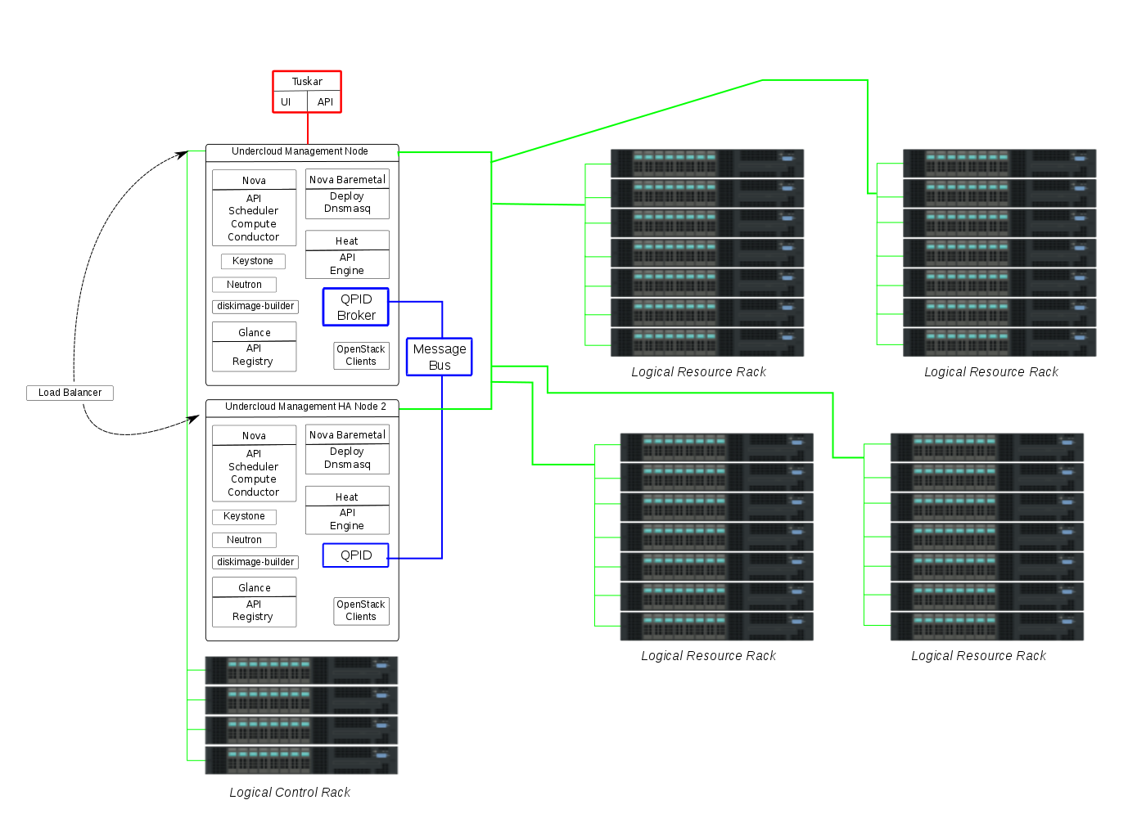Select the blue Message Bus box
This screenshot has height=818, width=1146.
click(440, 357)
